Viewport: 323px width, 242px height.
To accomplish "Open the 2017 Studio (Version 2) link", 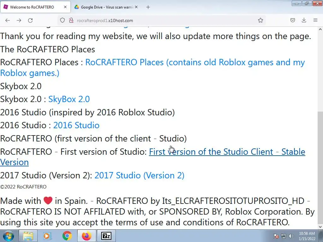I will click(x=139, y=175).
